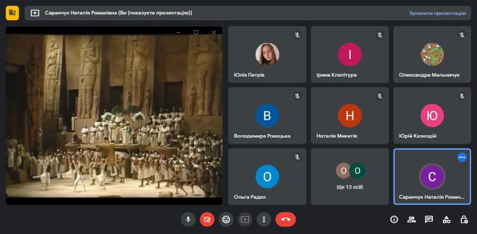Open the emoji reactions button

(226, 220)
